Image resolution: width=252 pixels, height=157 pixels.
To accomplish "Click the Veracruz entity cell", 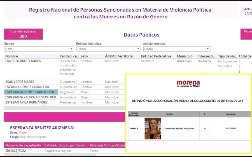I will (147, 61).
